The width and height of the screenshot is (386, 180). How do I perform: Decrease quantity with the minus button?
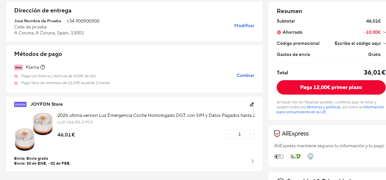click(x=229, y=134)
